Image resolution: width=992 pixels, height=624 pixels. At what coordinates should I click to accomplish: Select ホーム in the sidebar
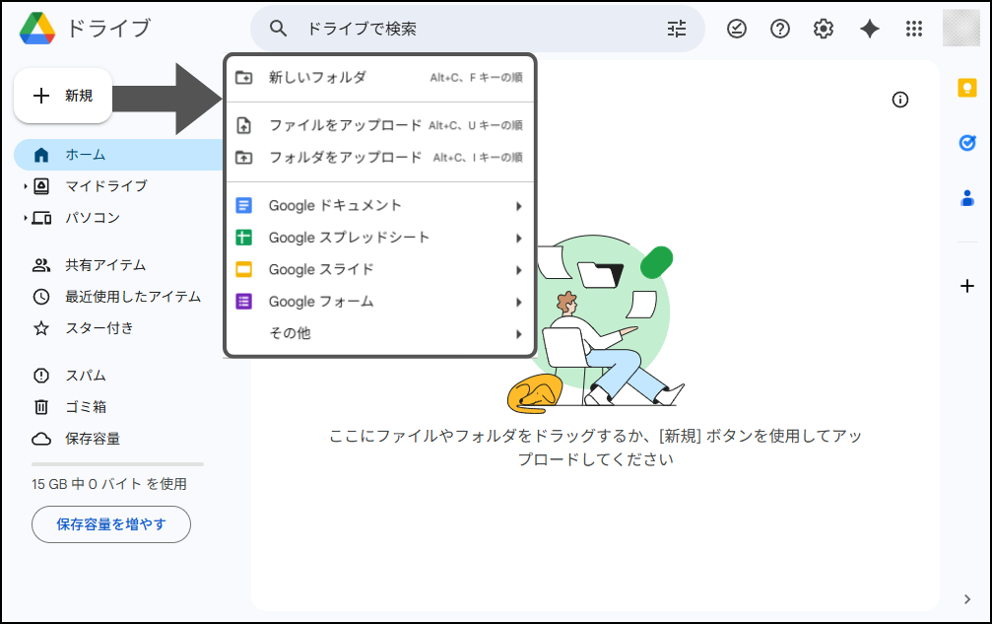point(118,155)
